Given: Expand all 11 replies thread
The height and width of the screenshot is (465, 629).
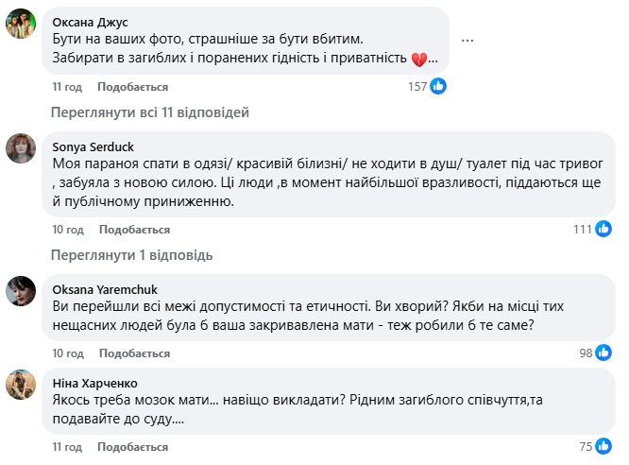Looking at the screenshot, I should tap(150, 112).
